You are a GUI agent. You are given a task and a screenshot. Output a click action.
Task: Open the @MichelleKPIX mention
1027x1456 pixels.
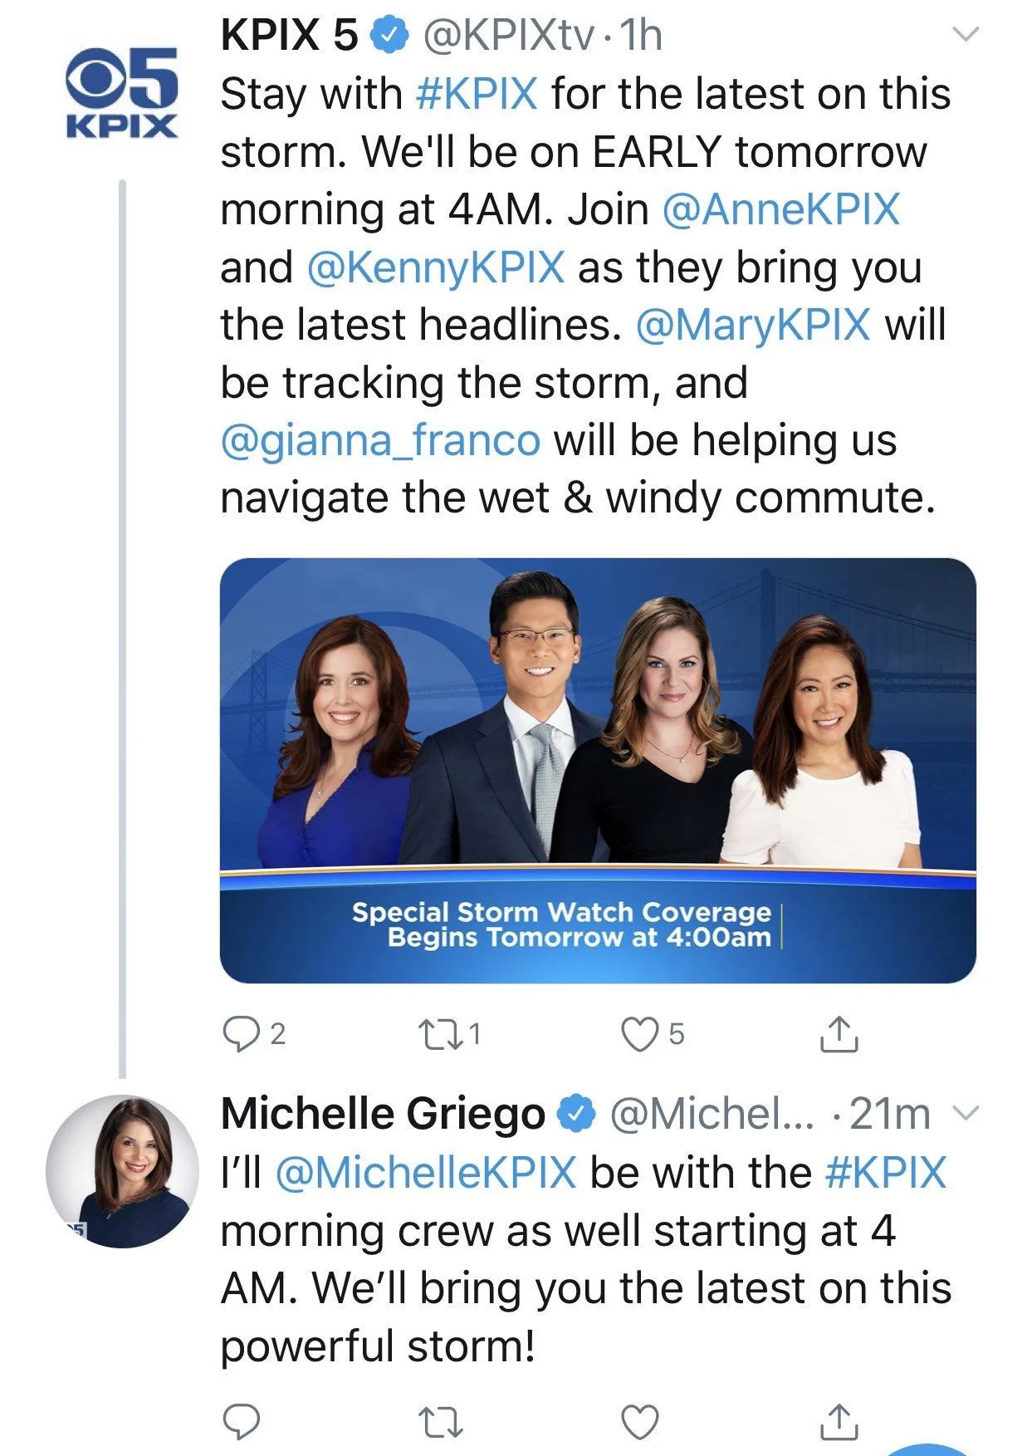(x=425, y=1172)
